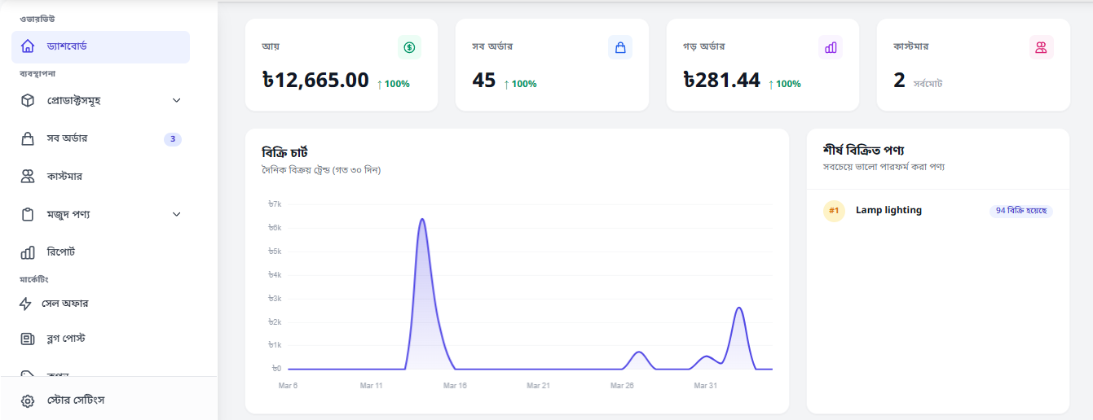Viewport: 1093px width, 420px height.
Task: Expand the মজুদ পণ্য submenu chevron
Action: (x=177, y=214)
